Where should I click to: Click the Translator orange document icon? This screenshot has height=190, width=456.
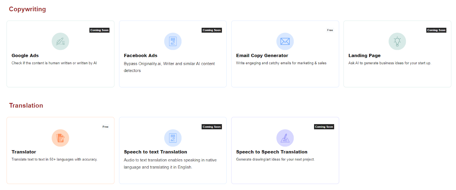click(x=60, y=138)
